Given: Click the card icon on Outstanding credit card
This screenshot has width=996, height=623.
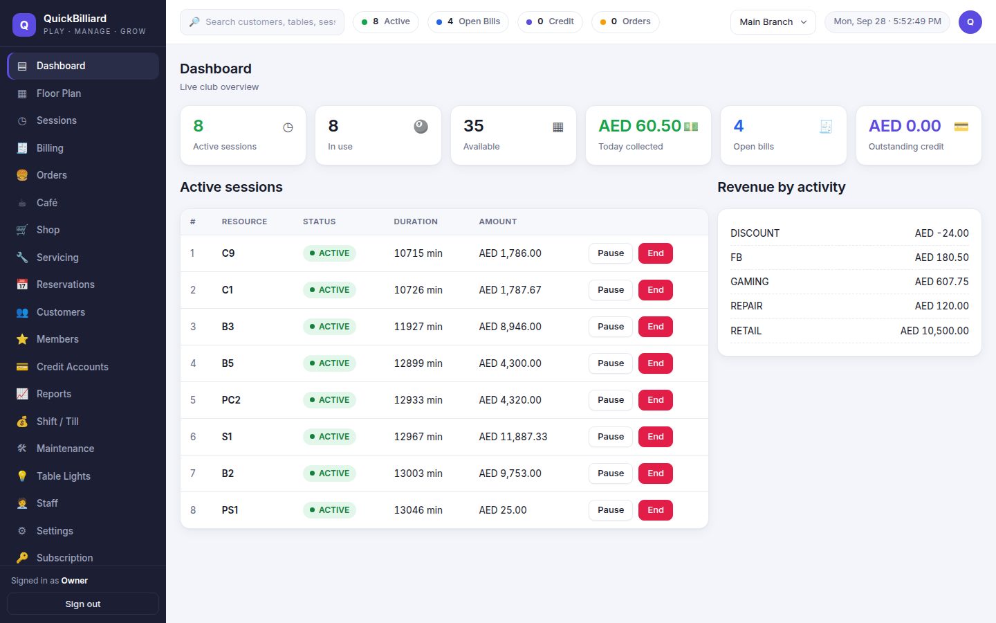Looking at the screenshot, I should click(x=961, y=127).
